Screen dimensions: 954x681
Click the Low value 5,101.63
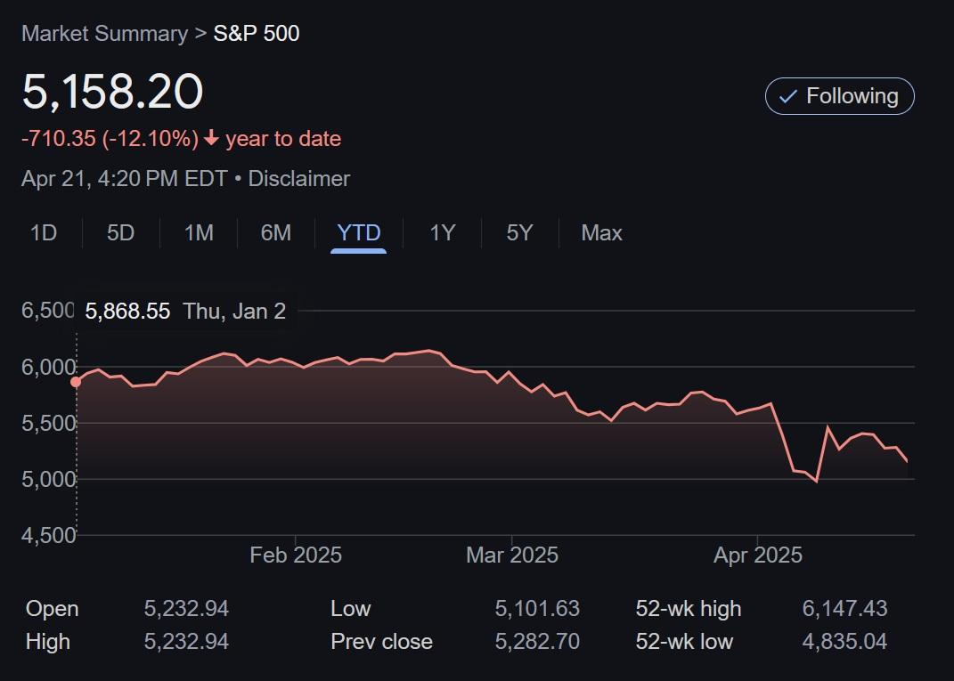coord(537,609)
